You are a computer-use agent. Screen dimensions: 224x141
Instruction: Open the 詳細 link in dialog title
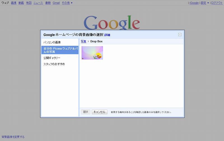[x=107, y=35]
